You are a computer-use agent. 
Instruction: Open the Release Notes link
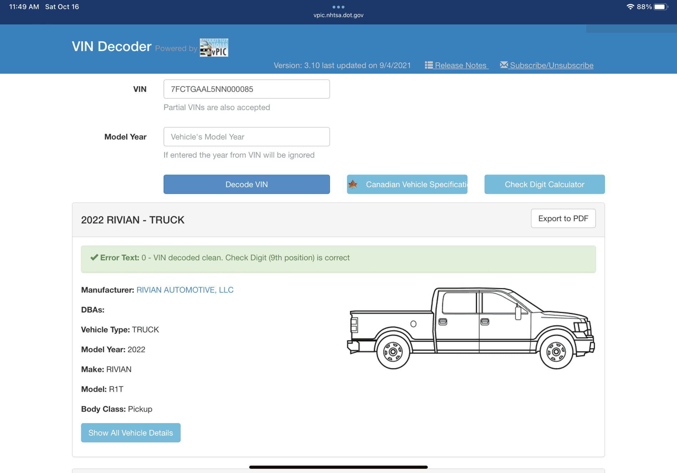[460, 65]
